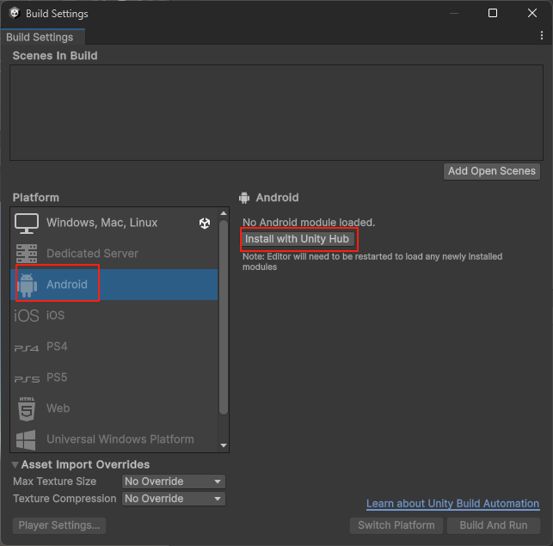Click the Build And Run button
Viewport: 553px width, 546px height.
[494, 525]
